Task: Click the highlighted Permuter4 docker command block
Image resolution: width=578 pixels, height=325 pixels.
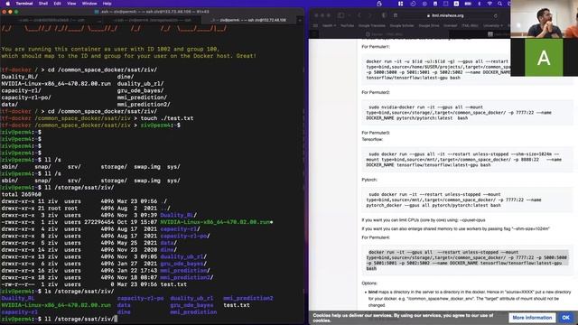Action: click(x=467, y=260)
